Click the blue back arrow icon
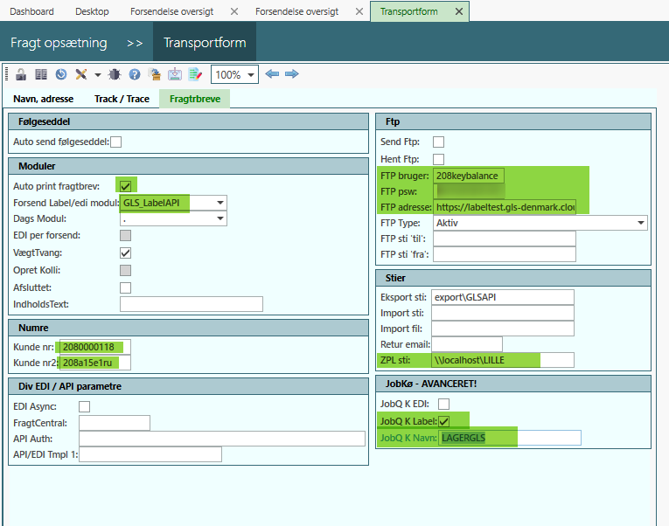The height and width of the screenshot is (526, 669). point(272,75)
